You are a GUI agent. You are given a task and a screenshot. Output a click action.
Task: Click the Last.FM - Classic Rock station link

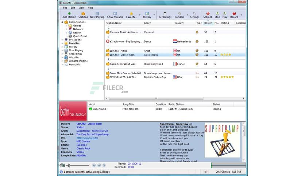(89, 124)
